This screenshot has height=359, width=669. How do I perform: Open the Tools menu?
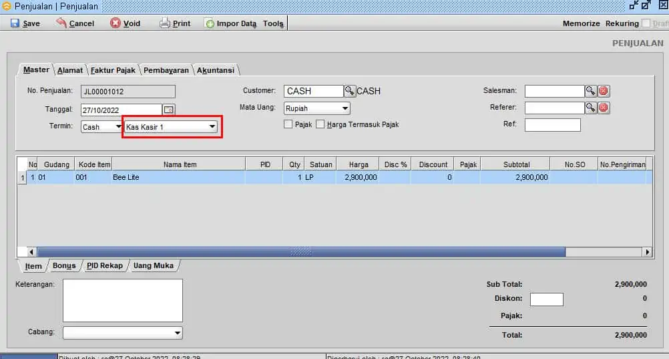[x=273, y=23]
